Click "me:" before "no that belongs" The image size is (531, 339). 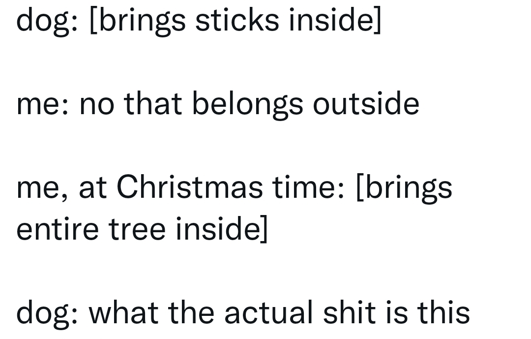click(43, 105)
